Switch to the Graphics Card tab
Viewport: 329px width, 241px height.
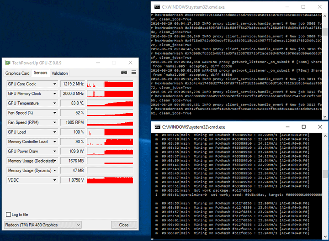pyautogui.click(x=17, y=73)
